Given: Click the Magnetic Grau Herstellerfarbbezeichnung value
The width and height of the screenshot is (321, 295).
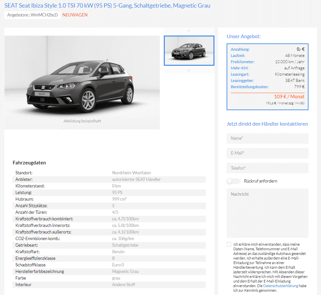Looking at the screenshot, I should (x=126, y=271).
